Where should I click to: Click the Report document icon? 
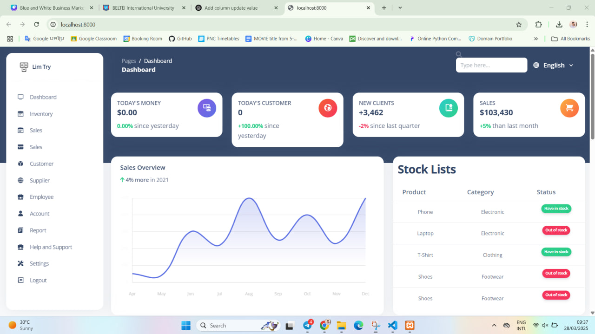tap(20, 230)
